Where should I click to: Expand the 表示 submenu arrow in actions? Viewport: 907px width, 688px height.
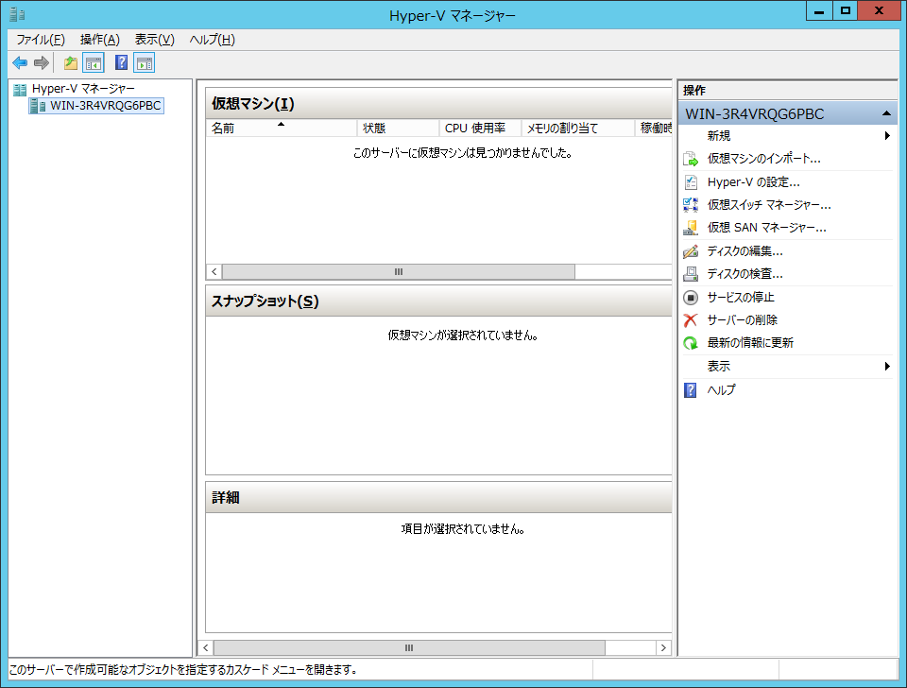click(887, 367)
